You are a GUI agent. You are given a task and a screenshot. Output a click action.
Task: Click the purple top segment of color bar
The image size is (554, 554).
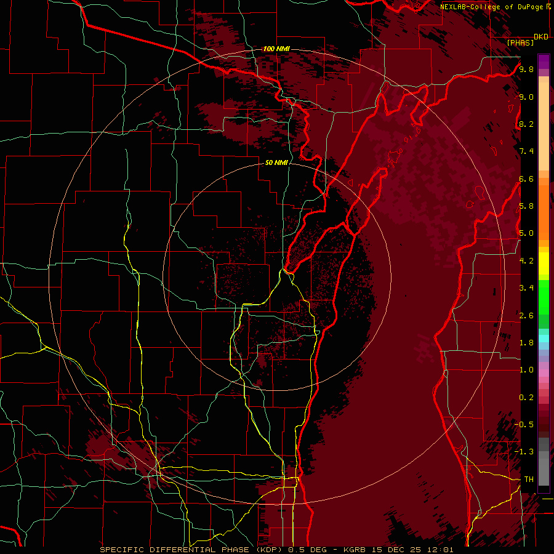click(x=544, y=62)
